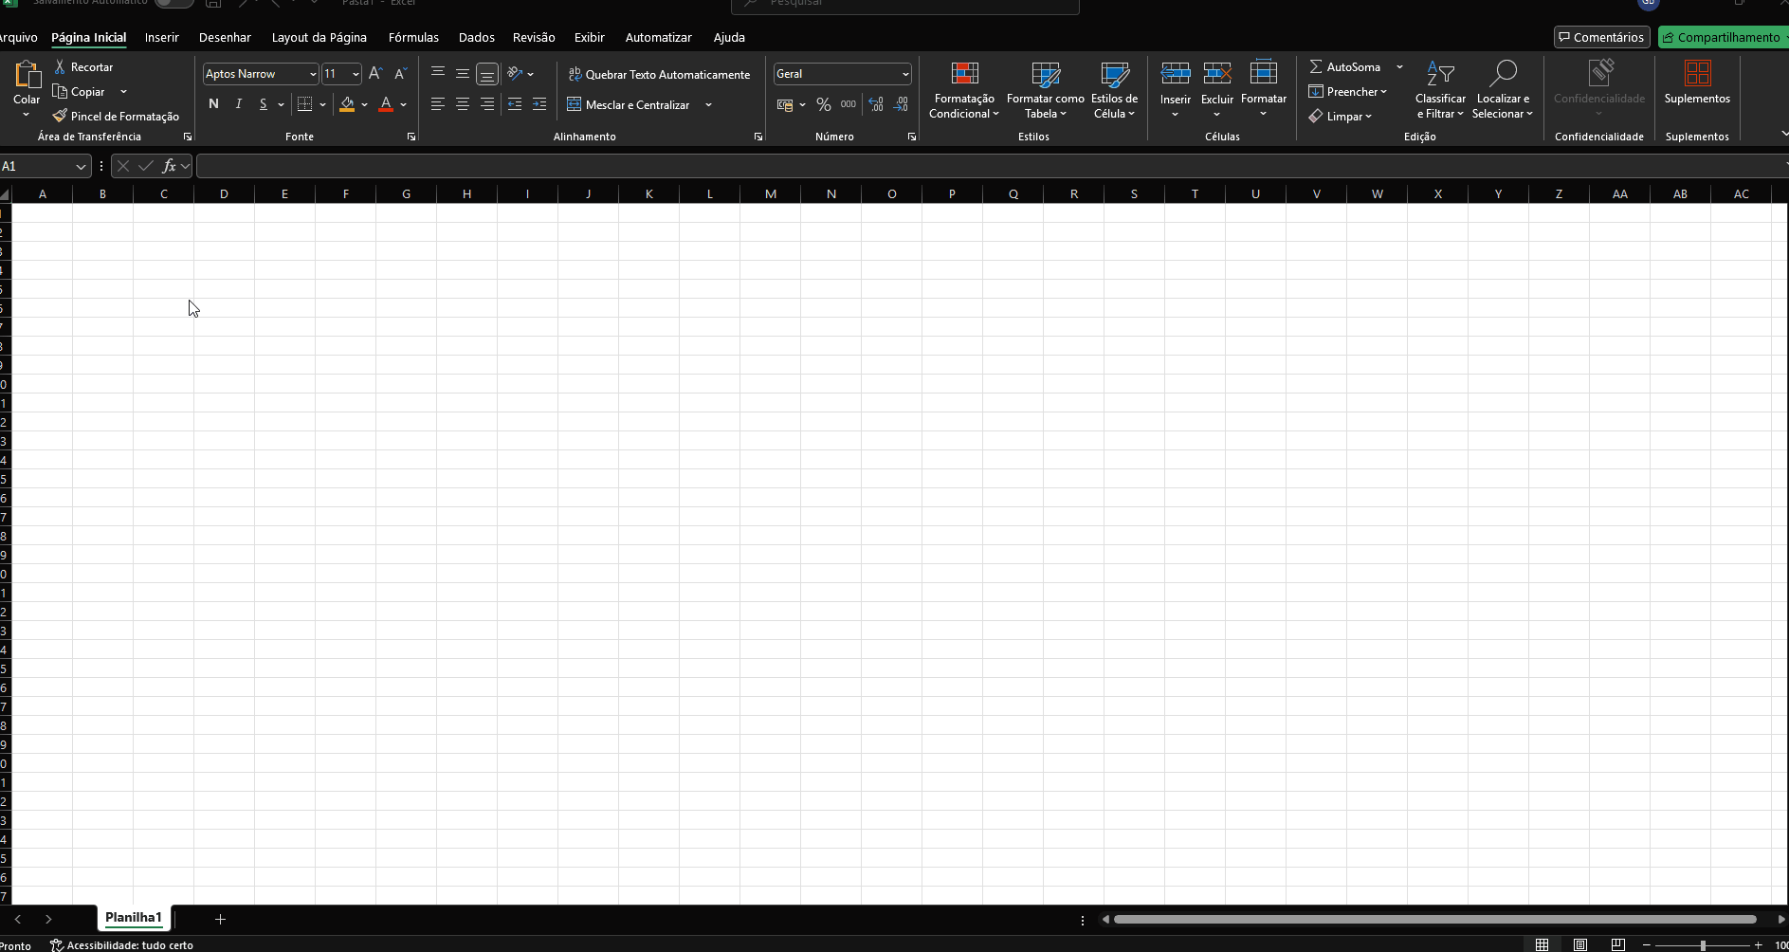Click the horizontal scrollbar thumb

click(1435, 919)
